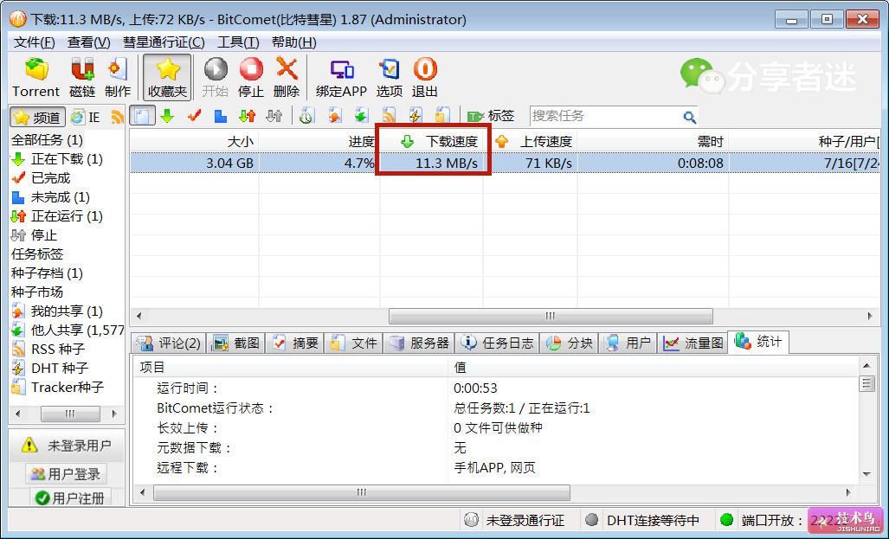Filter by downloading with green arrow icon
The image size is (889, 539).
coord(167,116)
